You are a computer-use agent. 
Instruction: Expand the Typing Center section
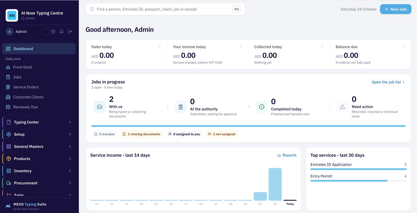[39, 122]
